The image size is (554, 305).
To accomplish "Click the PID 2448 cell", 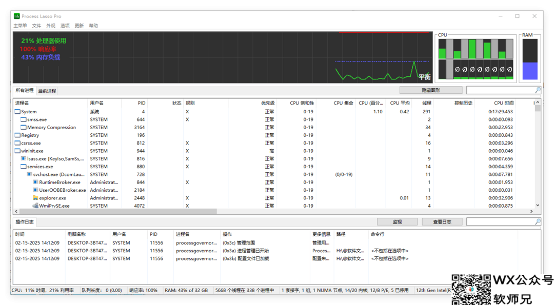I will 139,198.
